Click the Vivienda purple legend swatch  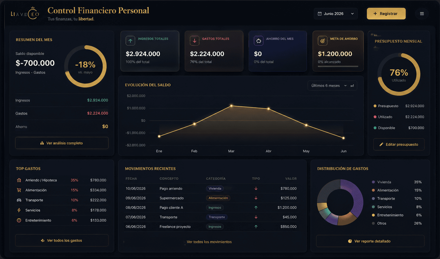pyautogui.click(x=373, y=182)
